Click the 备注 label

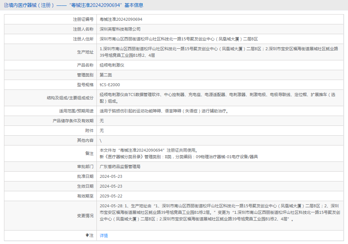[90, 153]
